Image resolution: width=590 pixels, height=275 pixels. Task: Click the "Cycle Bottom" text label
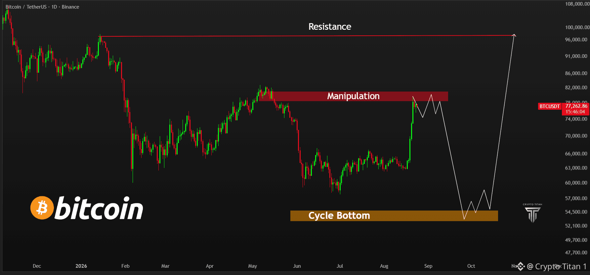pos(339,216)
